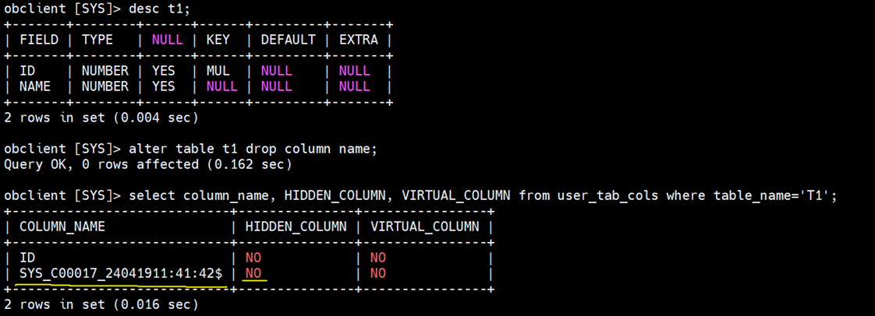The height and width of the screenshot is (316, 875).
Task: Click the magenta NULL column header
Action: point(167,40)
